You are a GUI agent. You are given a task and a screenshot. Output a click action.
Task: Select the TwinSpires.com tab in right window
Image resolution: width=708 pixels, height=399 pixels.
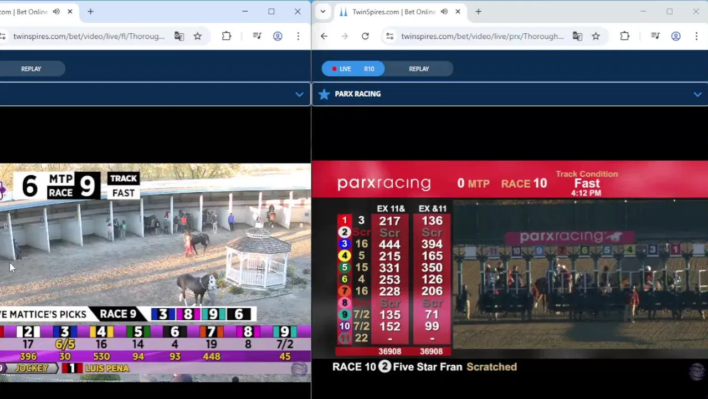click(394, 12)
